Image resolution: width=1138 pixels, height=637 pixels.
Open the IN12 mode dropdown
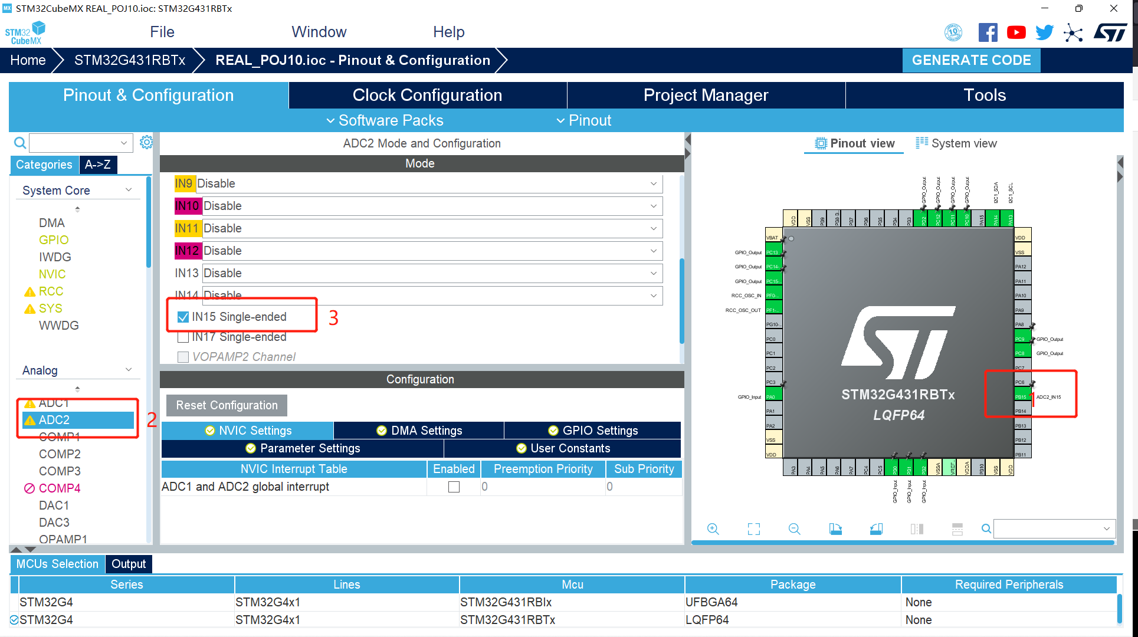(432, 251)
